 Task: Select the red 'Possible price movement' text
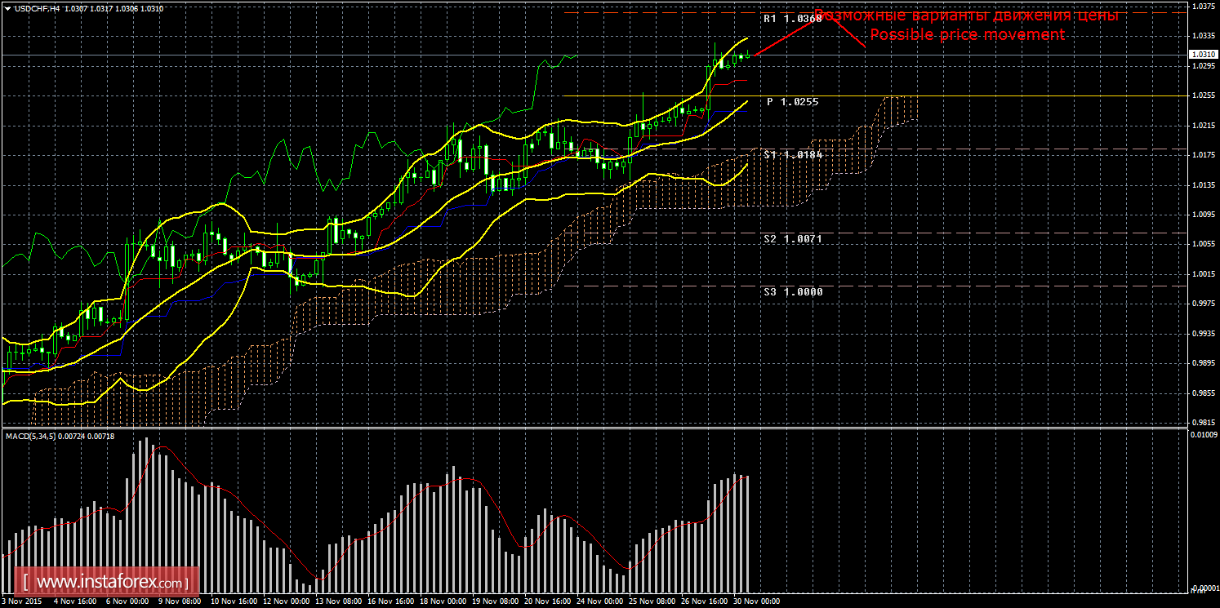pyautogui.click(x=967, y=34)
